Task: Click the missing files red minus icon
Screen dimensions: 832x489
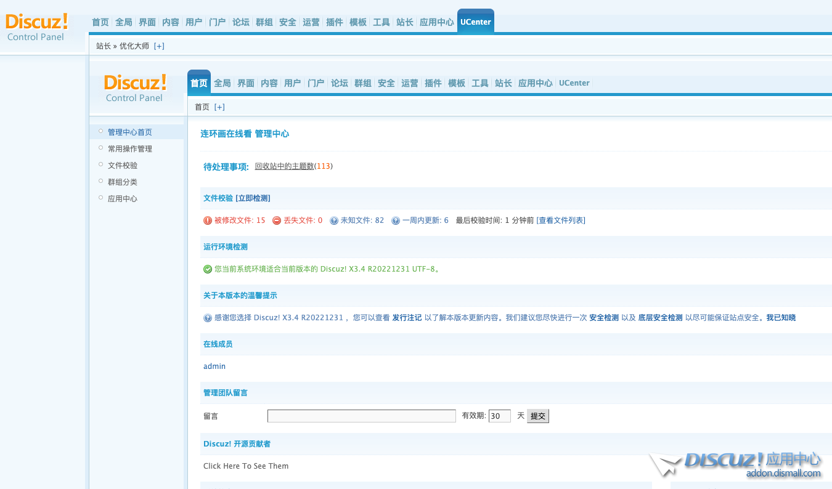Action: pyautogui.click(x=277, y=220)
